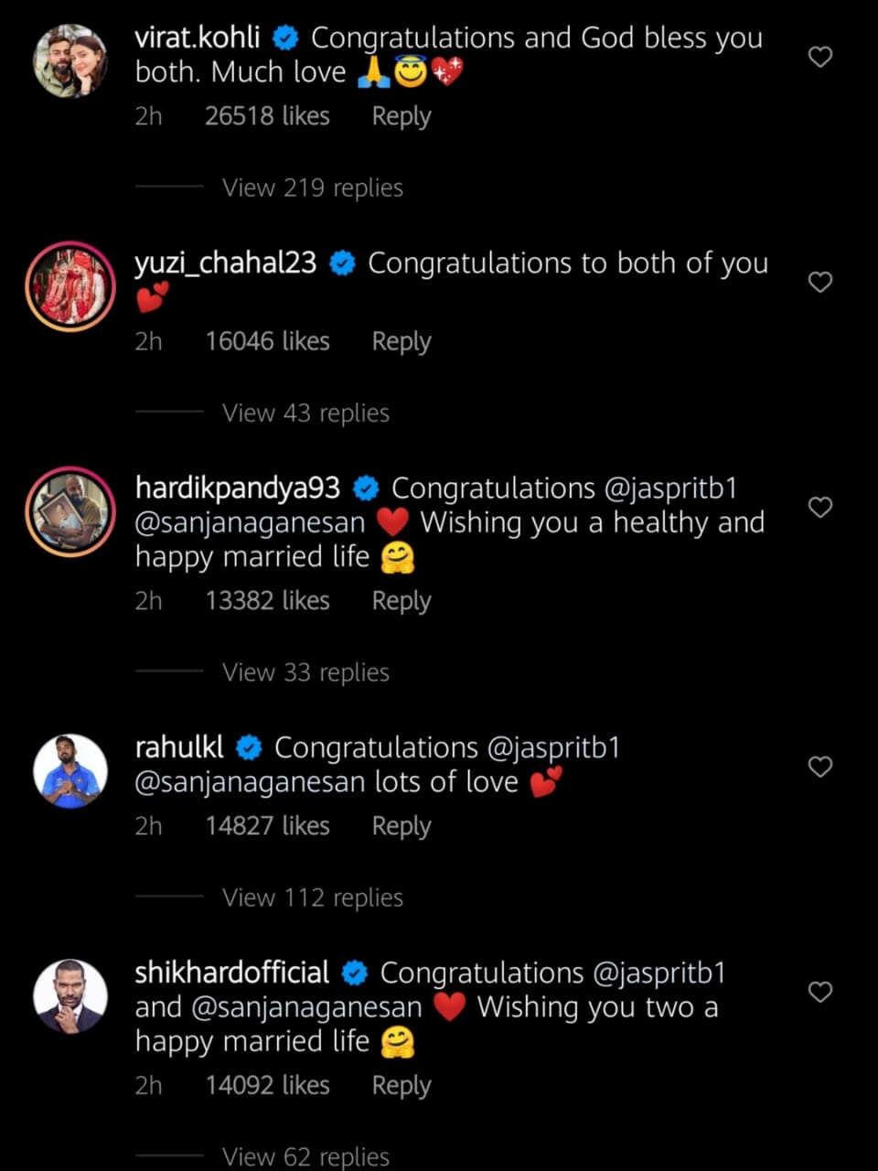Reply to hardikpandya93's comment
878x1171 pixels.
coord(401,601)
